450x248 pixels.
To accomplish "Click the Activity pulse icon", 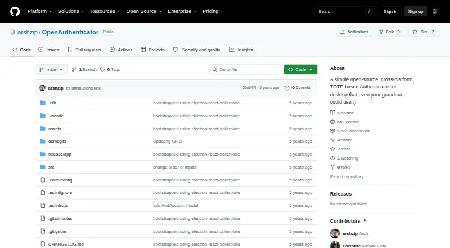I will [x=332, y=140].
